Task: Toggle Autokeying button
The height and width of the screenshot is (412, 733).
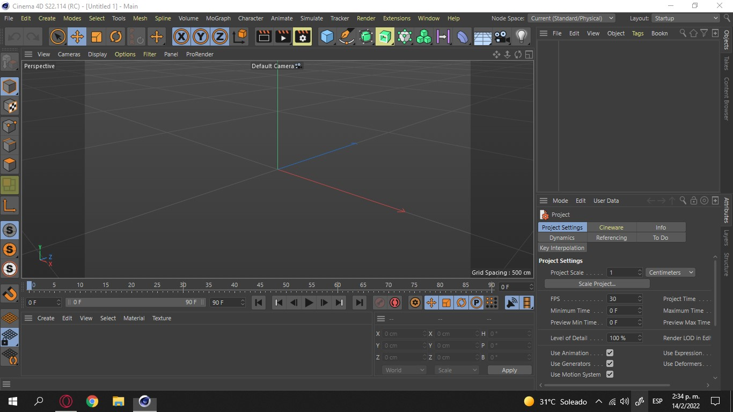Action: 395,303
